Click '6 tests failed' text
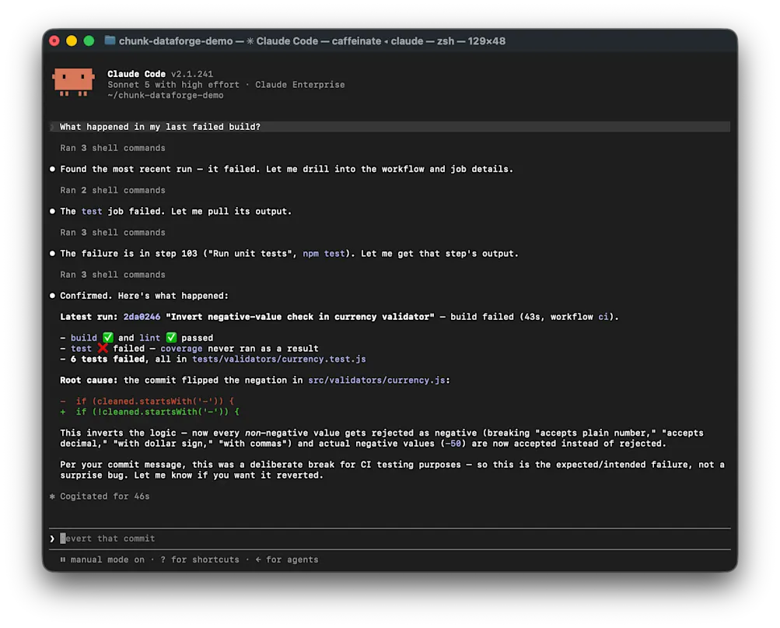 pyautogui.click(x=107, y=359)
